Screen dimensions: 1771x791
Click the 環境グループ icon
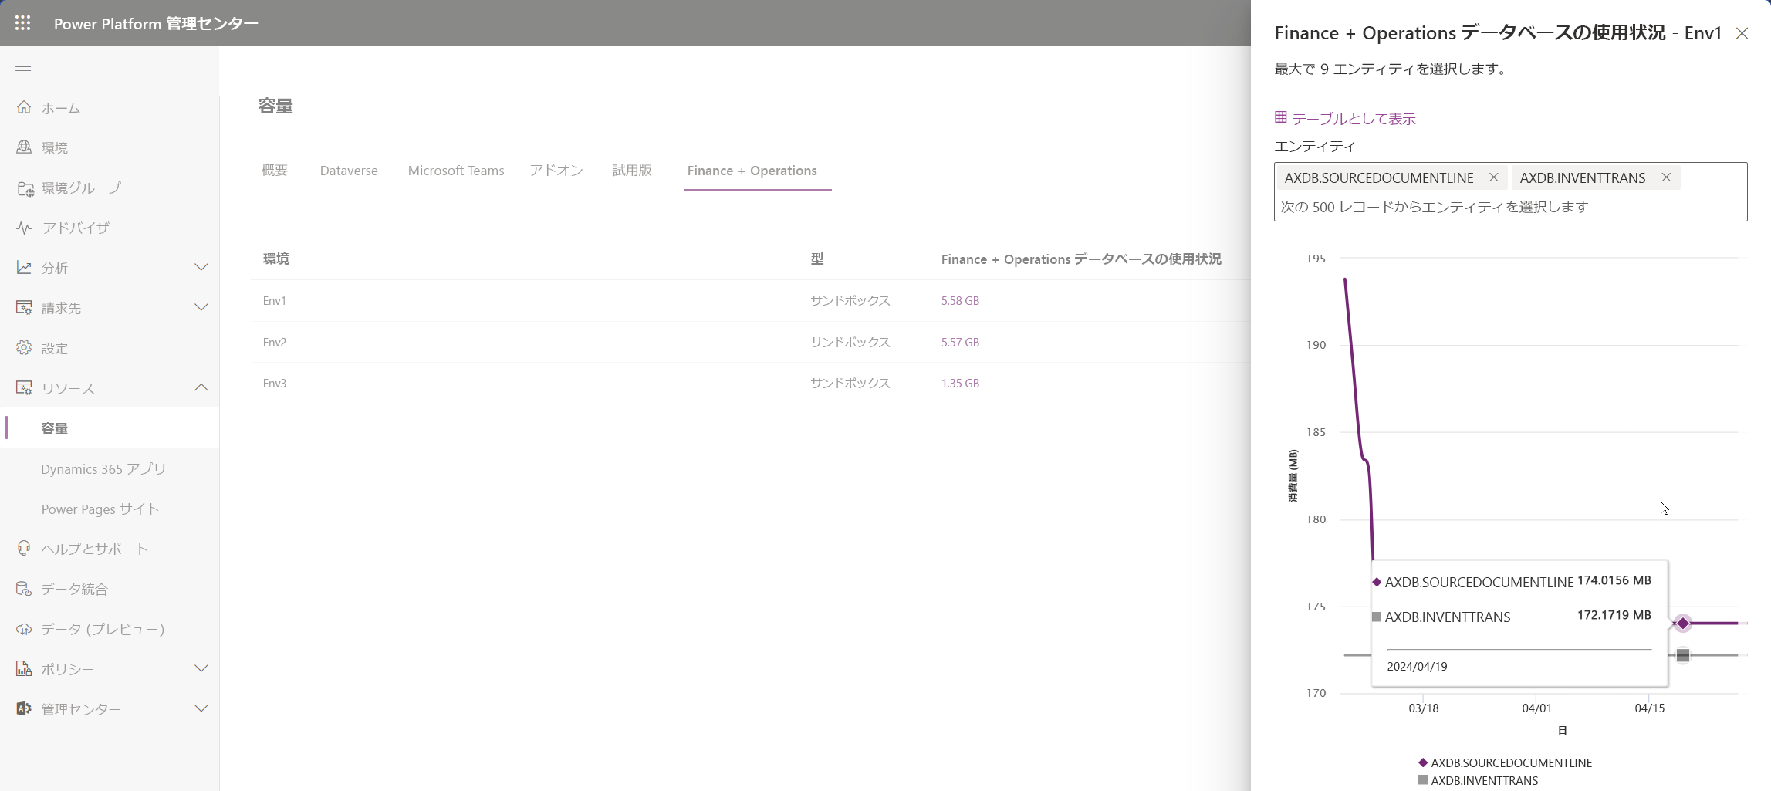coord(25,188)
